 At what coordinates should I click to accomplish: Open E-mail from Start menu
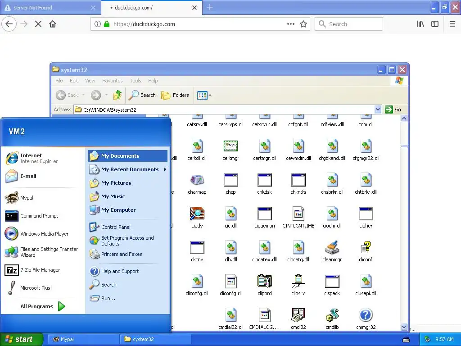click(x=21, y=176)
